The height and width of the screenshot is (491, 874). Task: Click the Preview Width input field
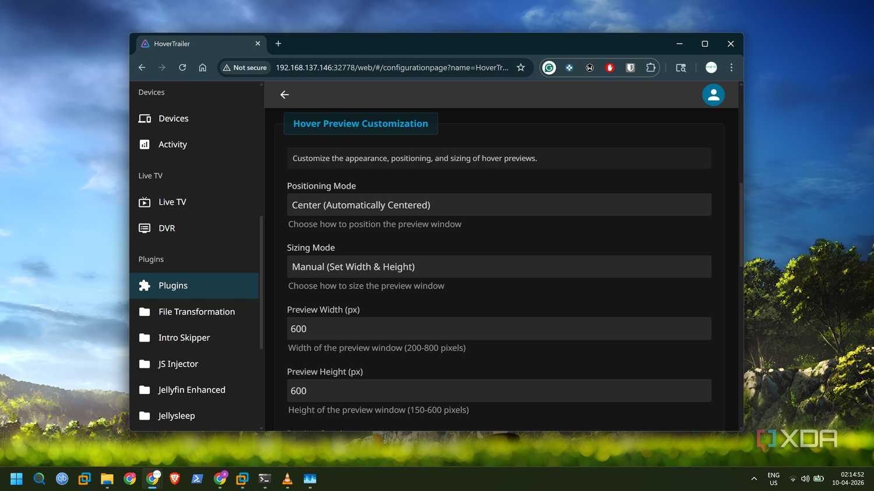(x=499, y=329)
